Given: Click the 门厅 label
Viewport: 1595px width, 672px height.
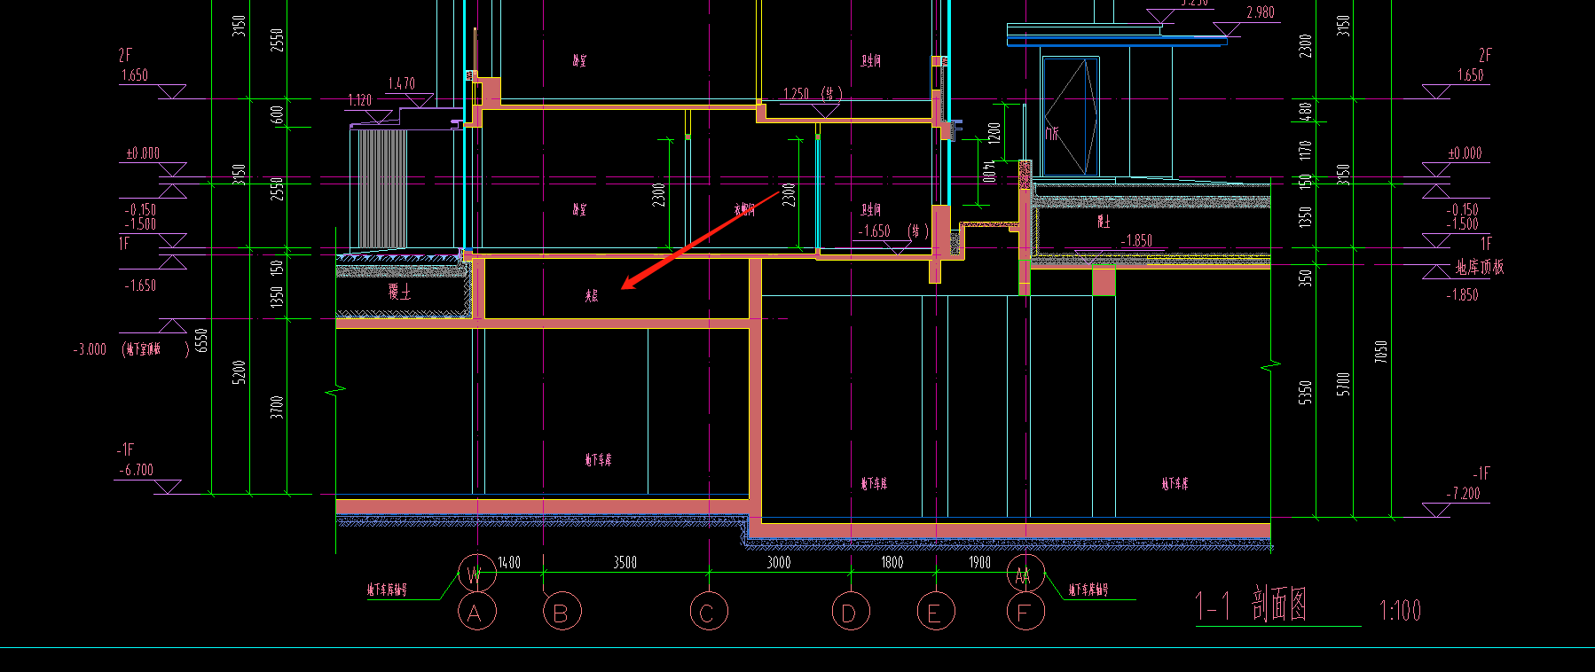Looking at the screenshot, I should coord(1052,134).
